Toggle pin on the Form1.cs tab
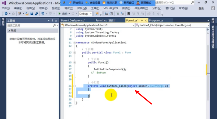 coord(142,20)
